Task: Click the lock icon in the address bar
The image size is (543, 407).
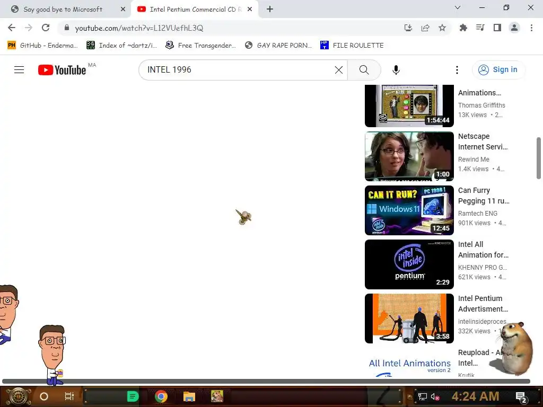Action: (67, 28)
